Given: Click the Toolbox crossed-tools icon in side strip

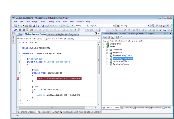Looking at the screenshot, I should (13, 34).
